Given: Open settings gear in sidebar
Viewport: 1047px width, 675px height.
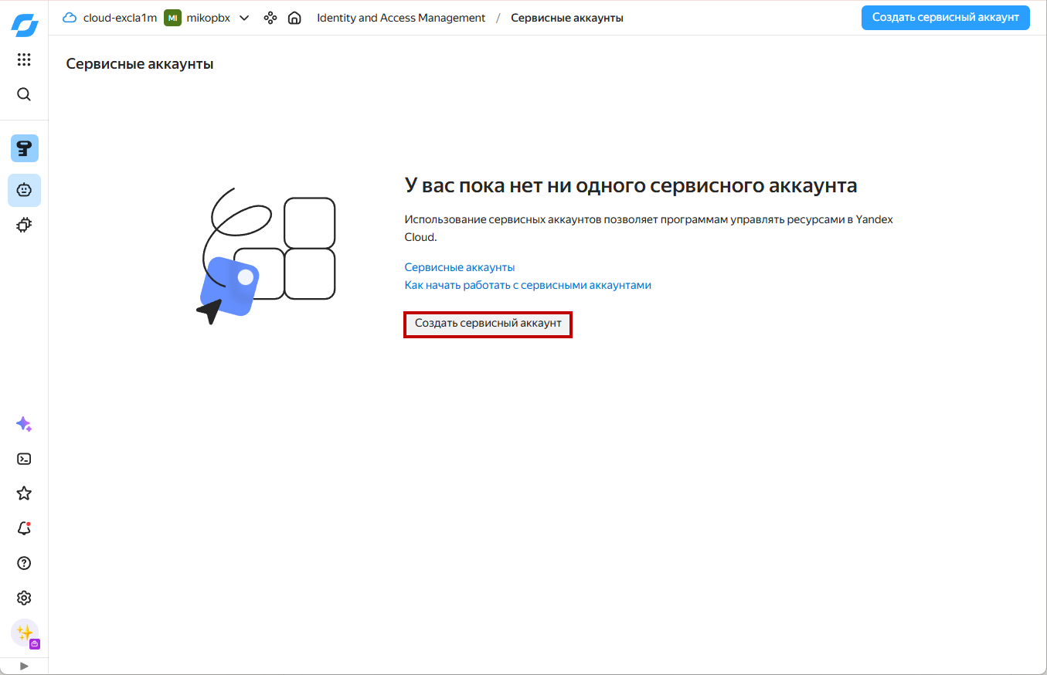Looking at the screenshot, I should tap(24, 598).
